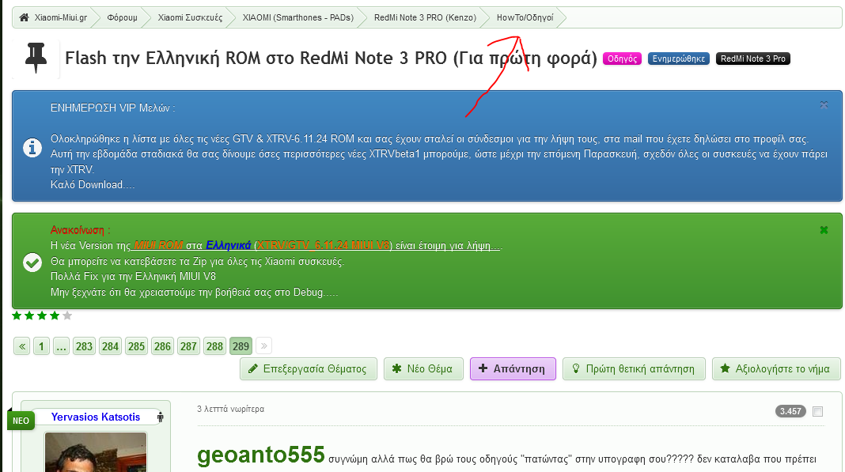Go to page 283
Viewport: 845px width, 472px height.
point(84,346)
